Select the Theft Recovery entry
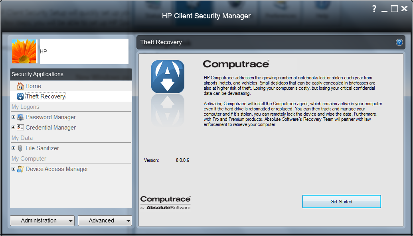Image resolution: width=413 pixels, height=236 pixels. pos(45,96)
